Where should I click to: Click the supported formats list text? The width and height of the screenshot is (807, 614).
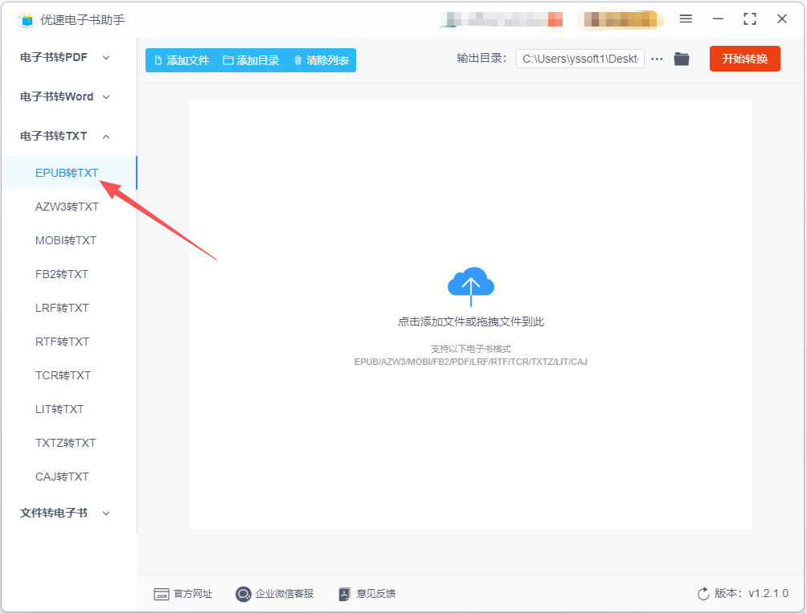[471, 362]
